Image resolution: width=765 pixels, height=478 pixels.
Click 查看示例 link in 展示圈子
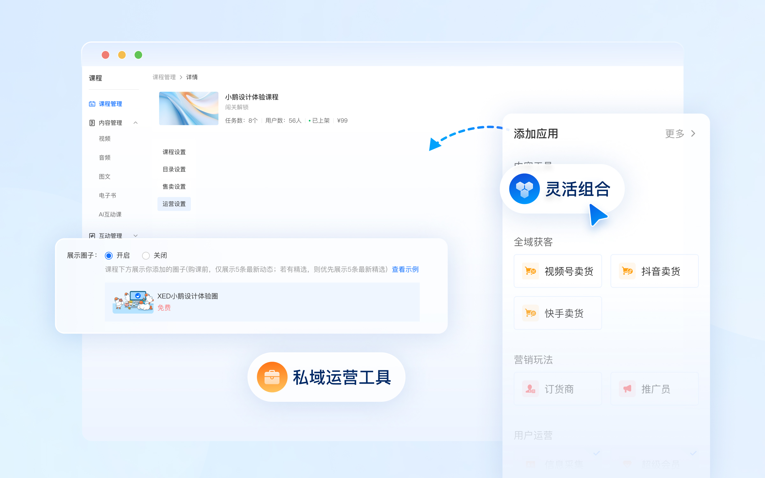[405, 269]
